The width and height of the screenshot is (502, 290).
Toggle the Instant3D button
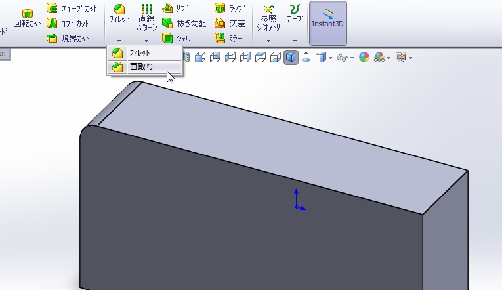click(327, 23)
